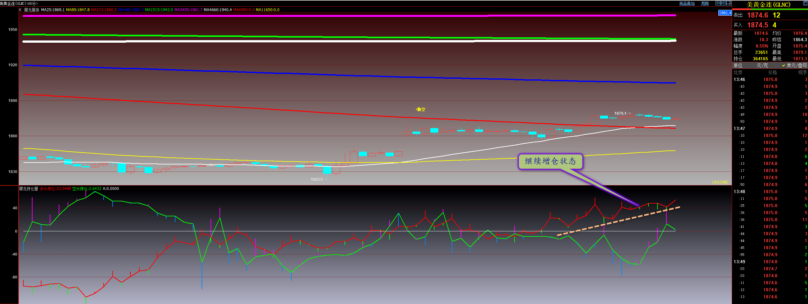Screen dimensions: 808x304
Task: Click the 13:47 trade row at 1874.9
Action: click(770, 128)
